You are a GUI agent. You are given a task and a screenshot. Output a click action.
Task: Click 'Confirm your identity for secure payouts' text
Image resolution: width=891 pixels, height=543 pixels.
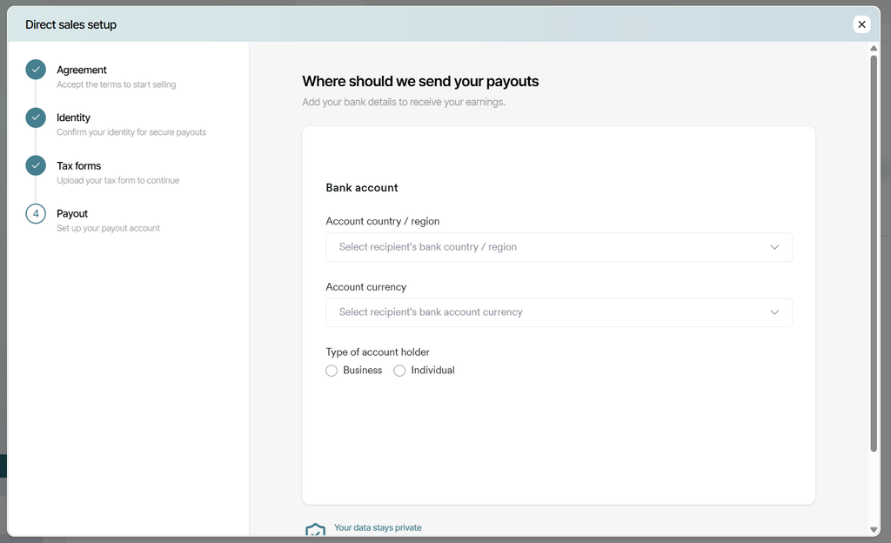(x=131, y=132)
